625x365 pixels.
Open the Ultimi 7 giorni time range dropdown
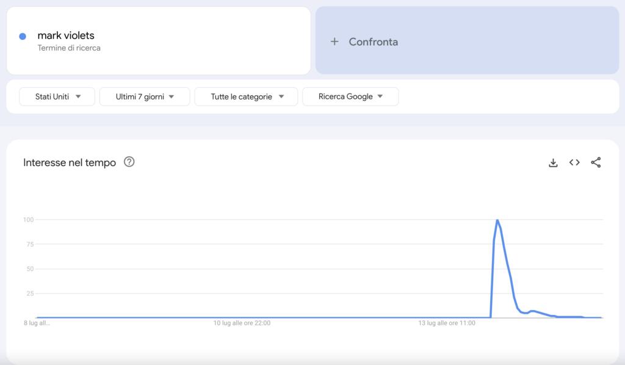point(144,96)
